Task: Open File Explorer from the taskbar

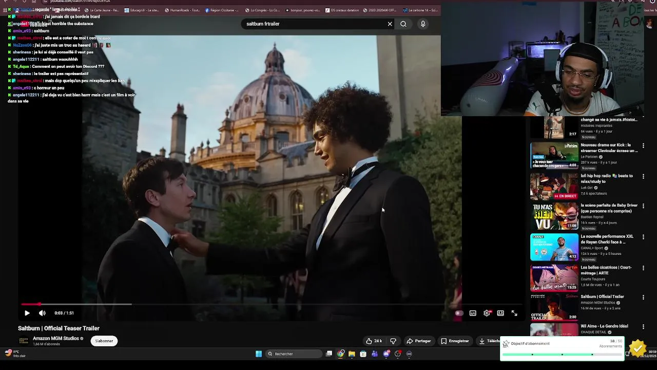Action: pyautogui.click(x=352, y=354)
